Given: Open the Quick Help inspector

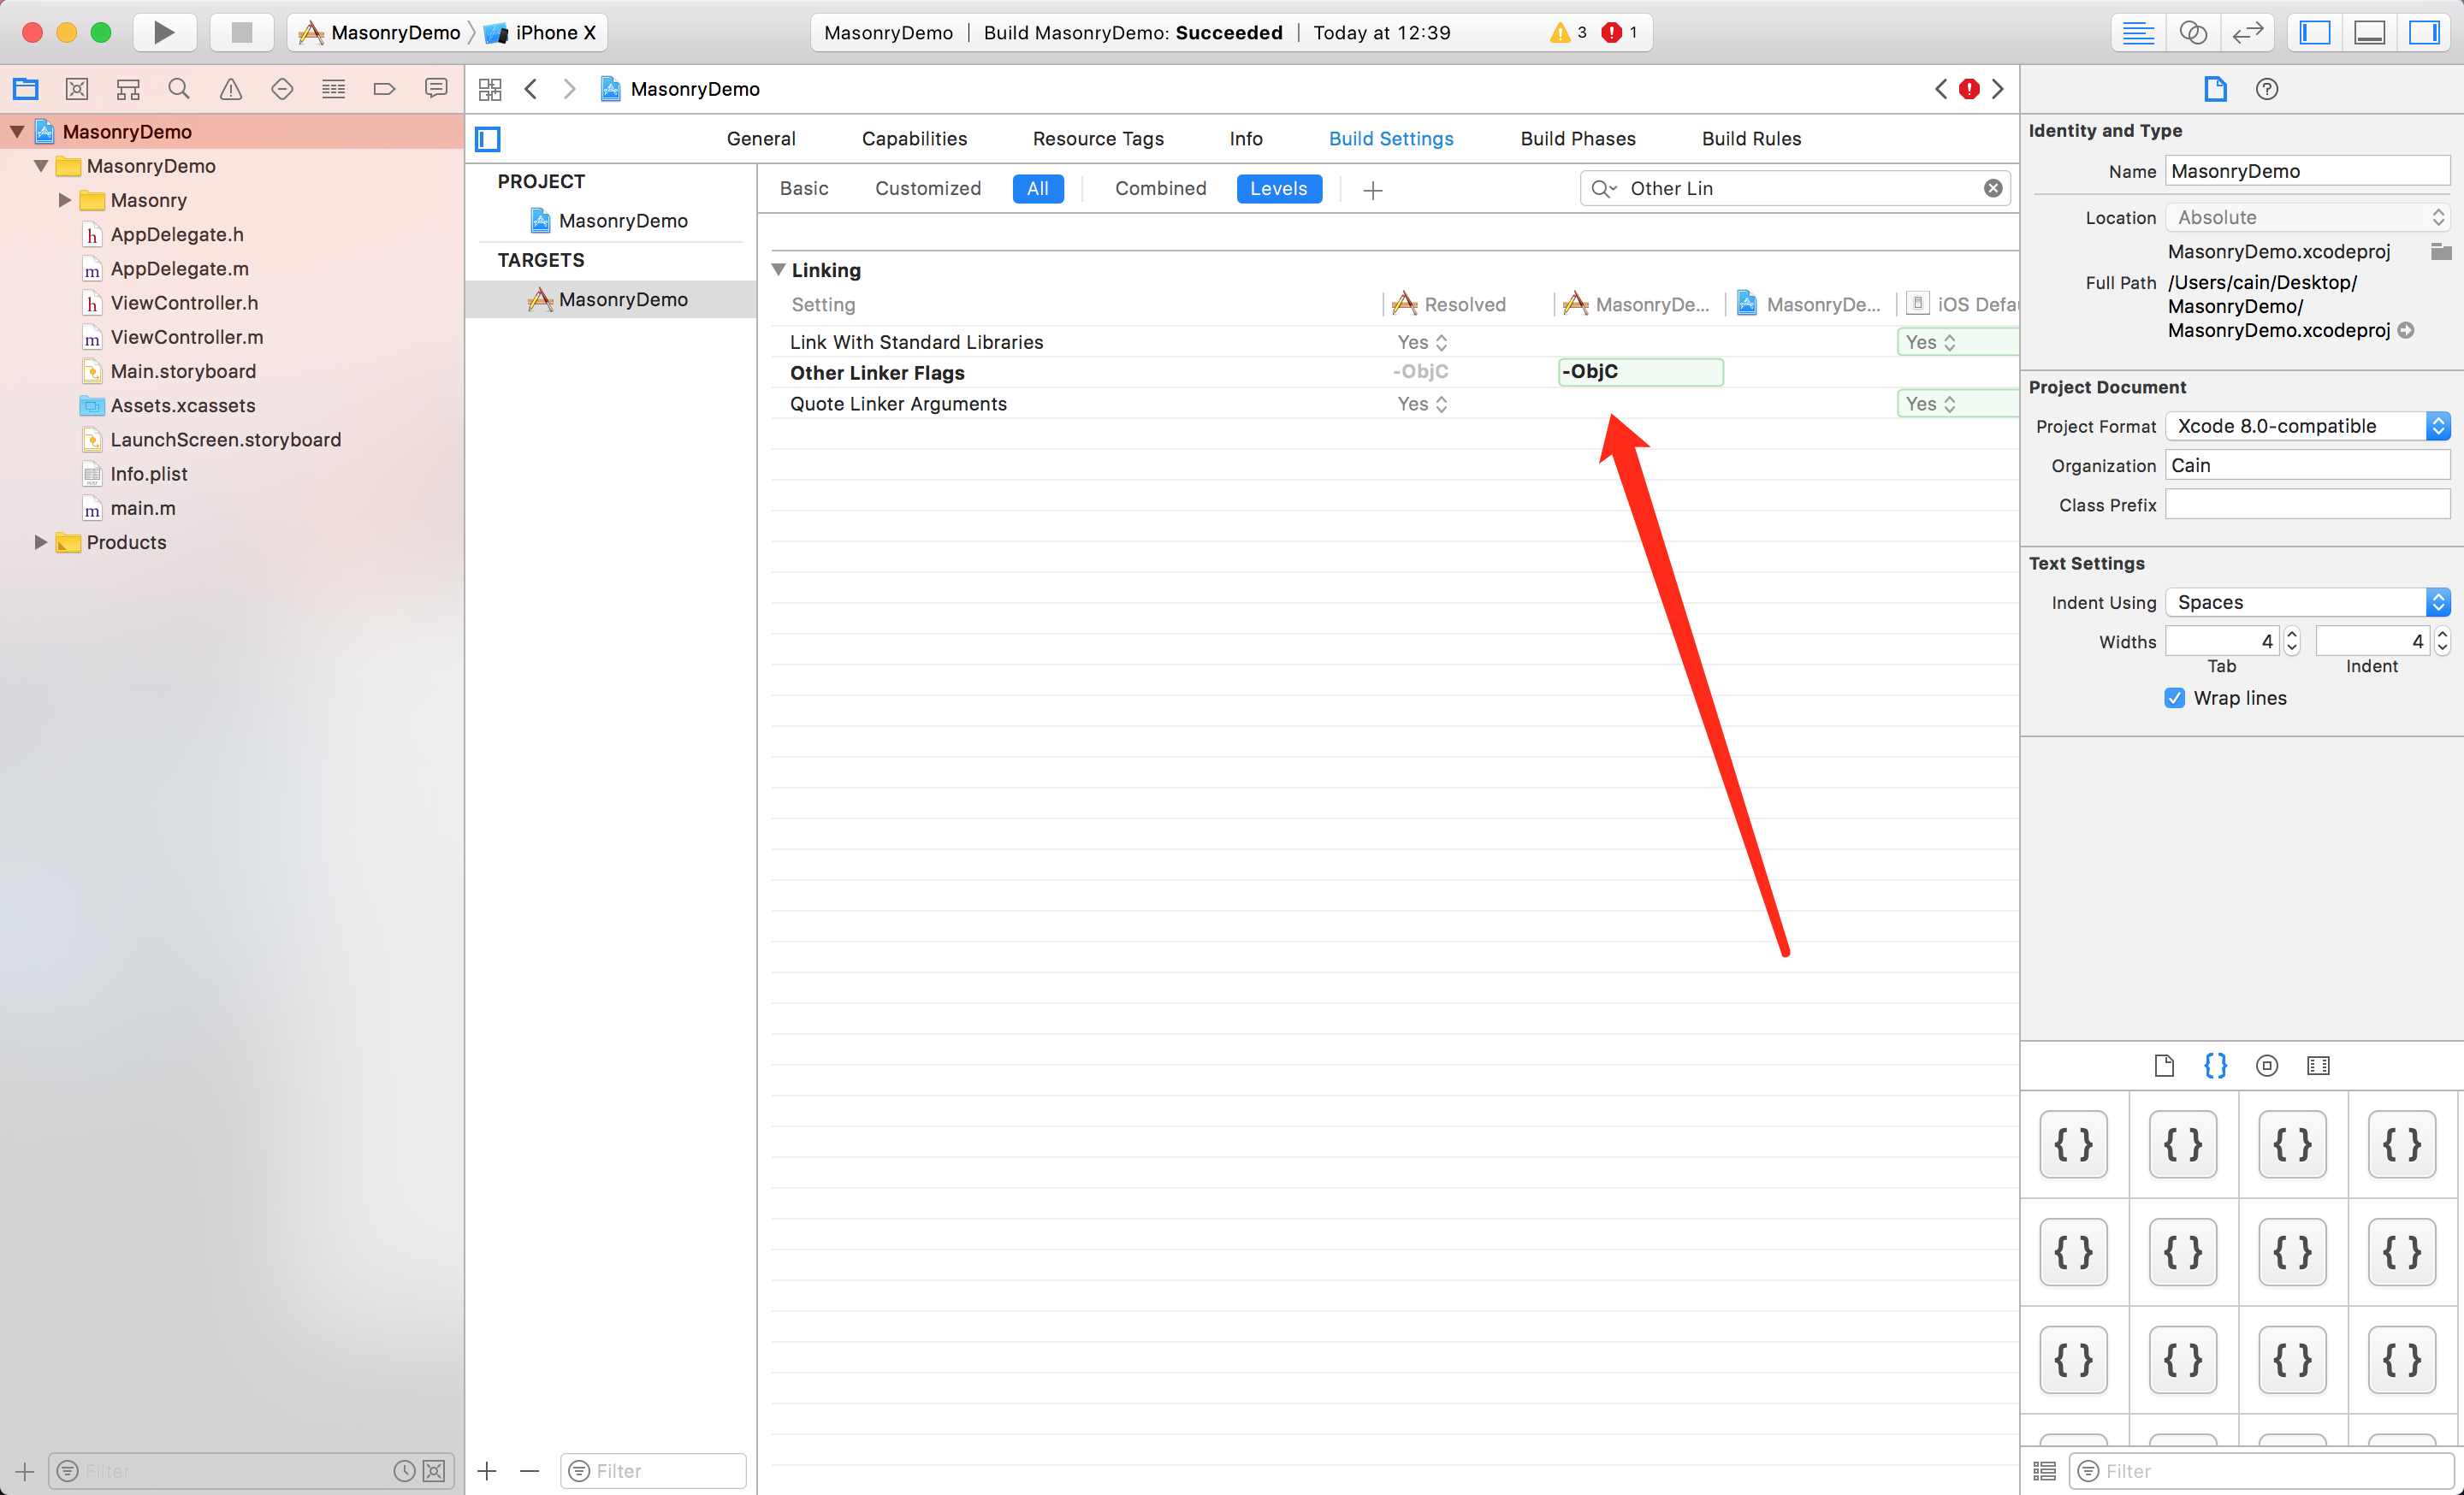Looking at the screenshot, I should click(x=2266, y=89).
